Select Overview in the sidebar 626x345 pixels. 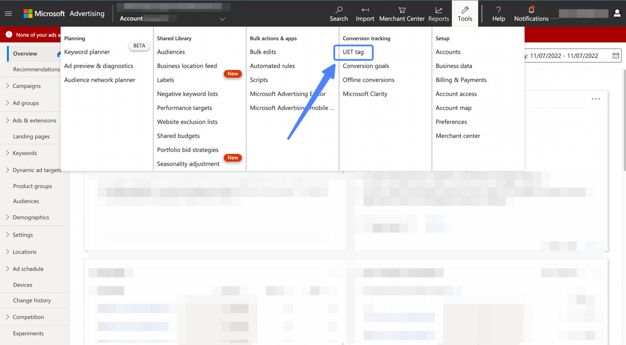(25, 54)
